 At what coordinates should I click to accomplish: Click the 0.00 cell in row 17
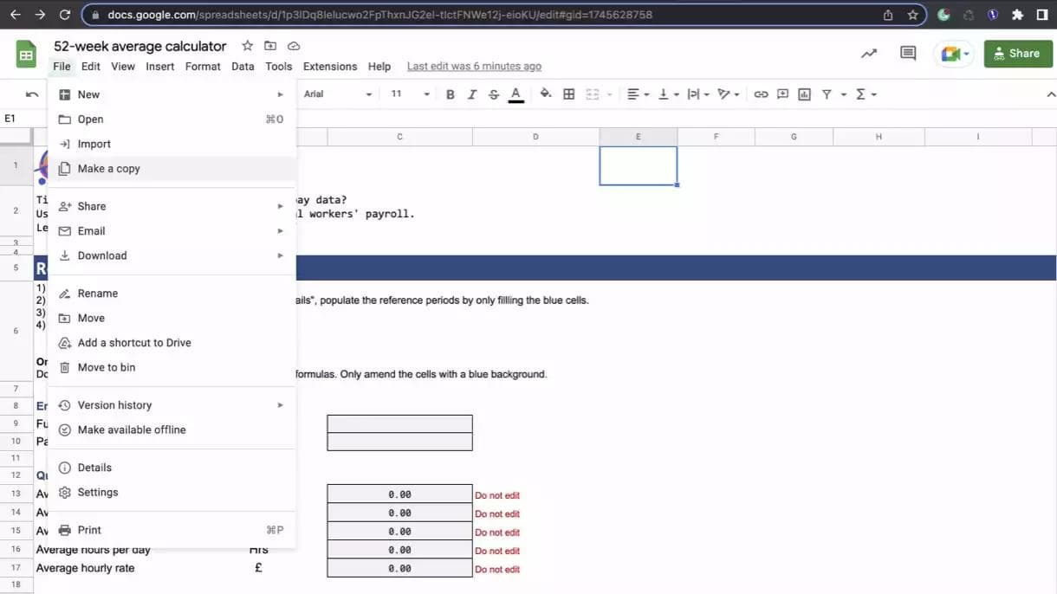399,568
